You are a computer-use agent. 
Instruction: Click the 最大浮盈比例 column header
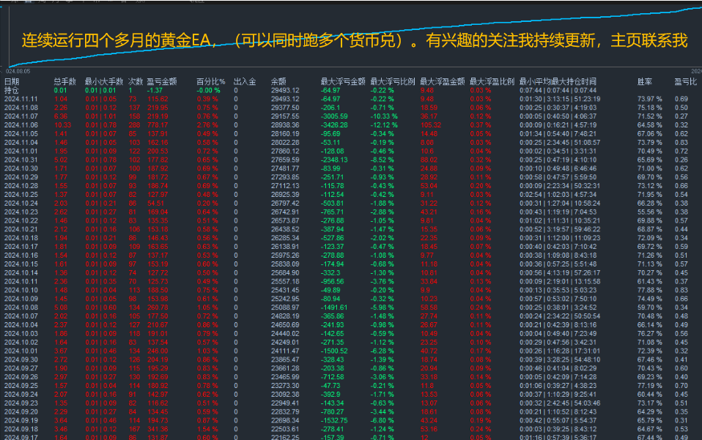click(x=490, y=83)
